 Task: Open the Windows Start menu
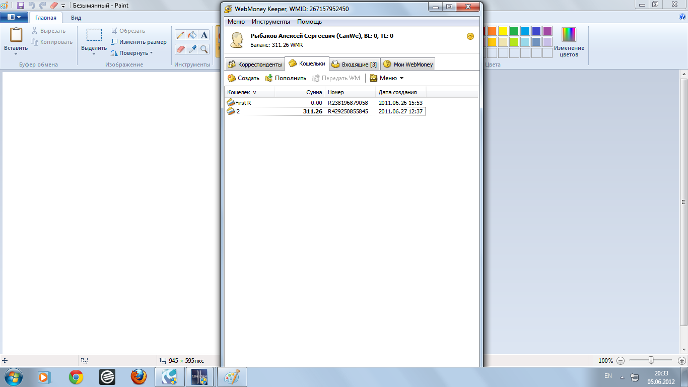13,376
